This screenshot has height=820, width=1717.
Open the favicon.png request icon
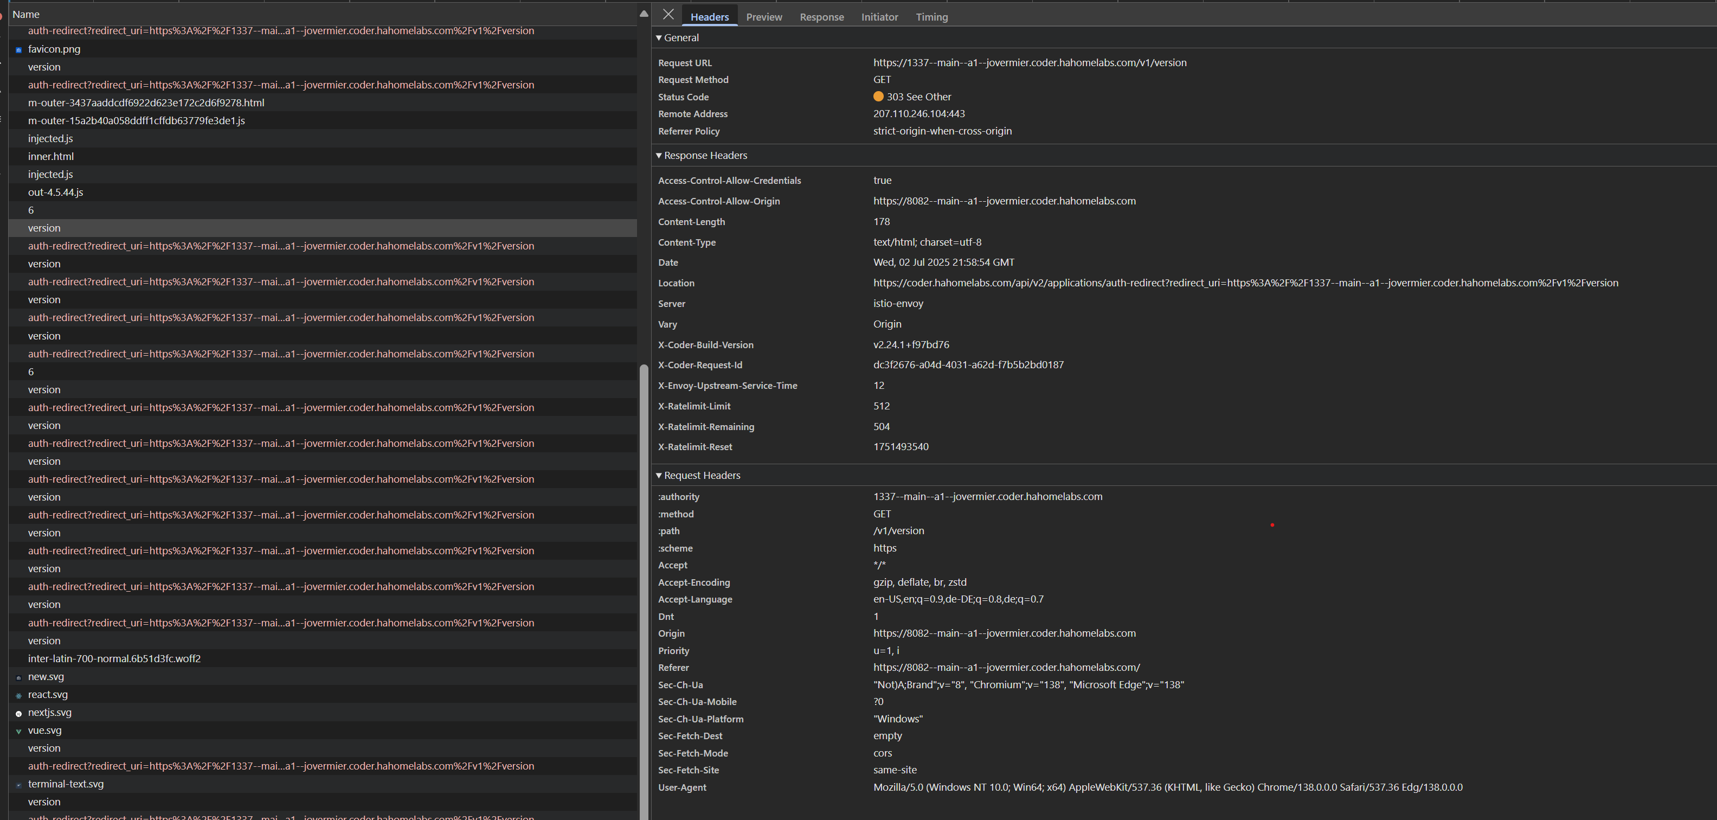[x=18, y=50]
